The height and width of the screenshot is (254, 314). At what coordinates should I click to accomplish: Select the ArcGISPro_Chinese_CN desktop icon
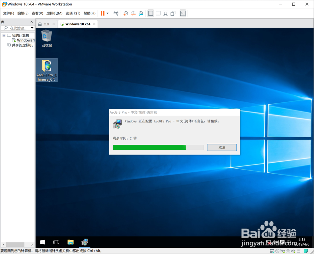47,70
